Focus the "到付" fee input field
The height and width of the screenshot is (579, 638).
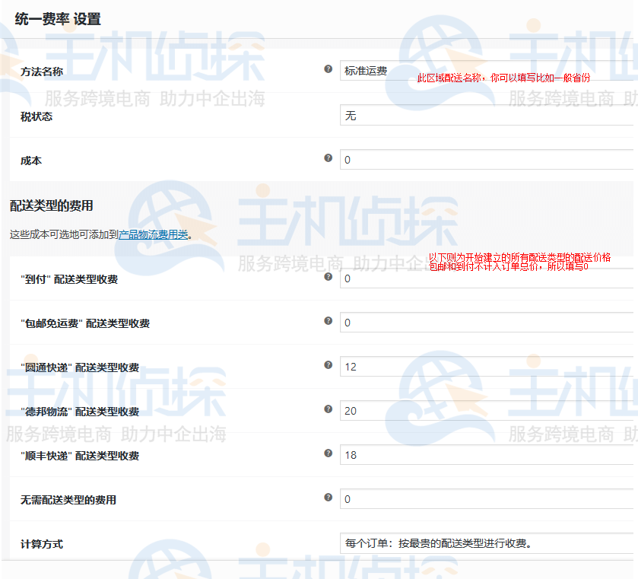487,278
